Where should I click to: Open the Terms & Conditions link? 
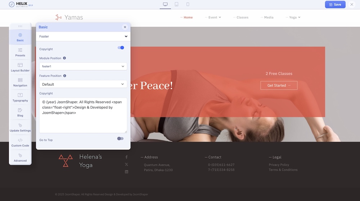tap(283, 170)
